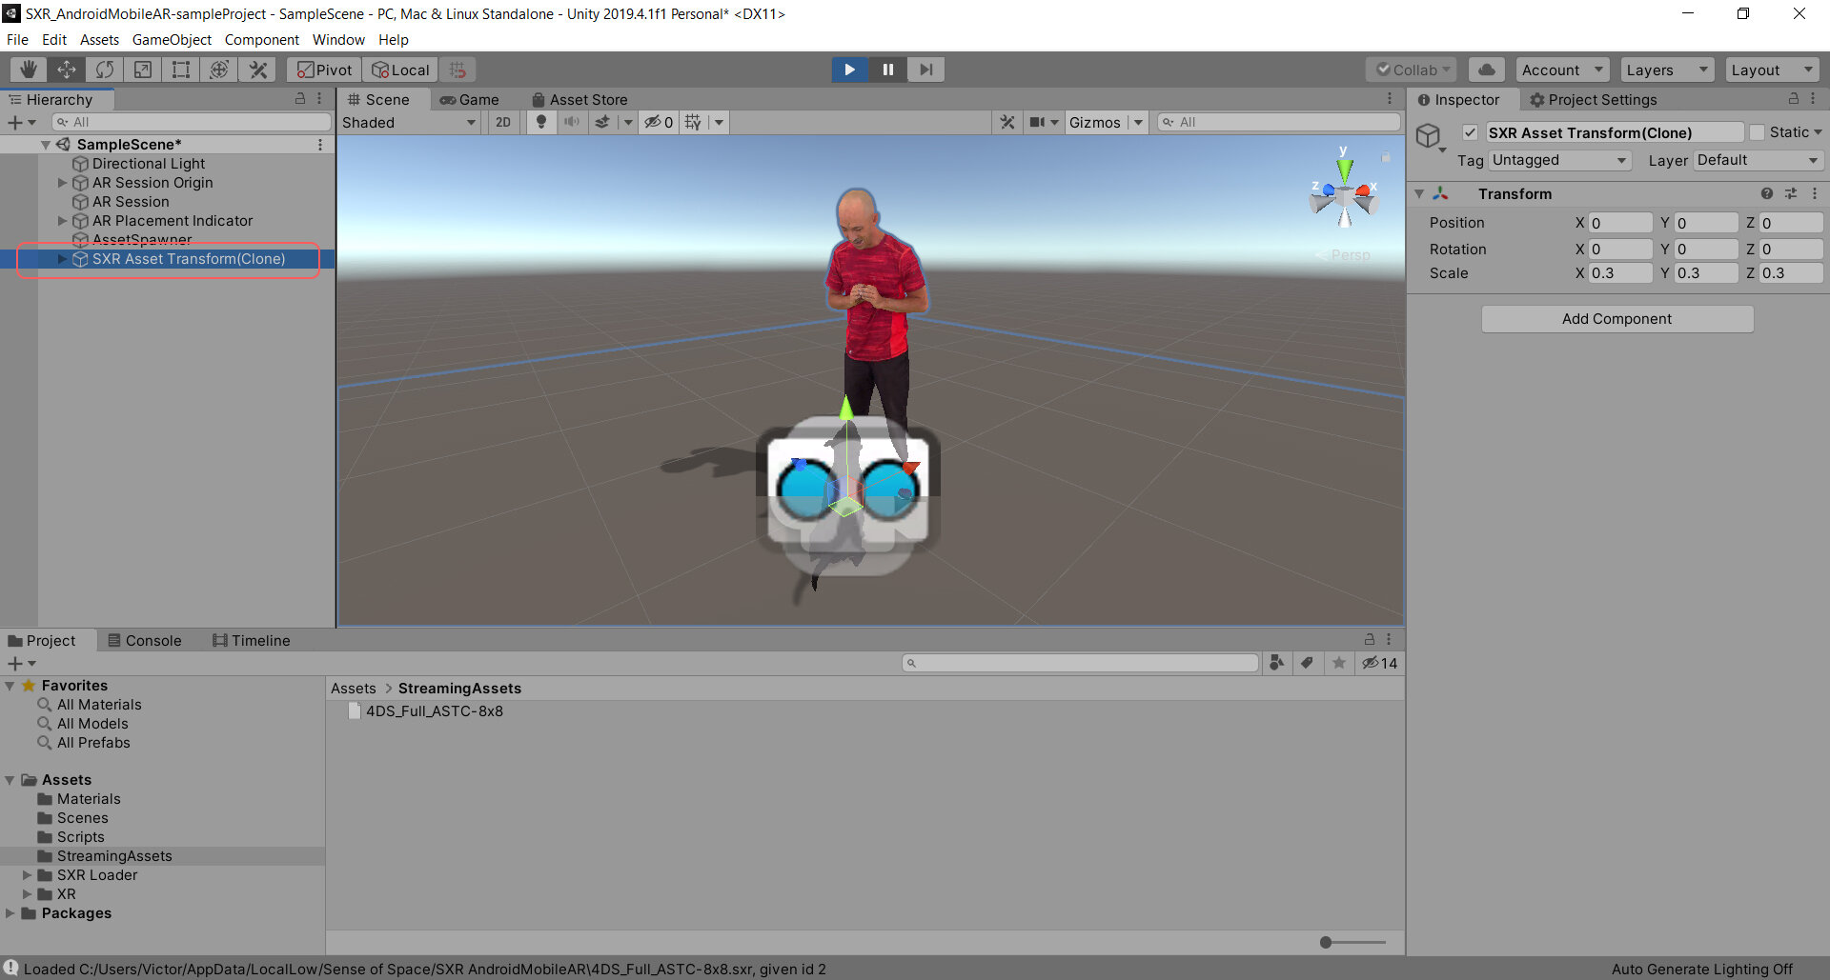Toggle hidden objects visibility counter
1830x980 pixels.
click(x=659, y=122)
